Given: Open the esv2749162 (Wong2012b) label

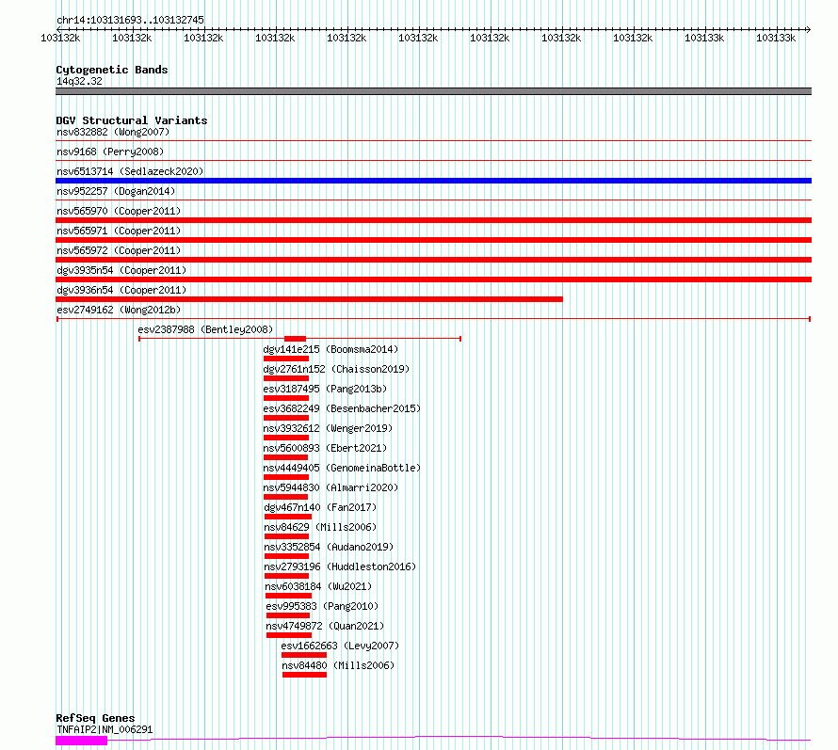Looking at the screenshot, I should [119, 310].
